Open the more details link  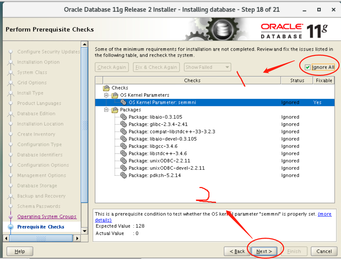325,214
